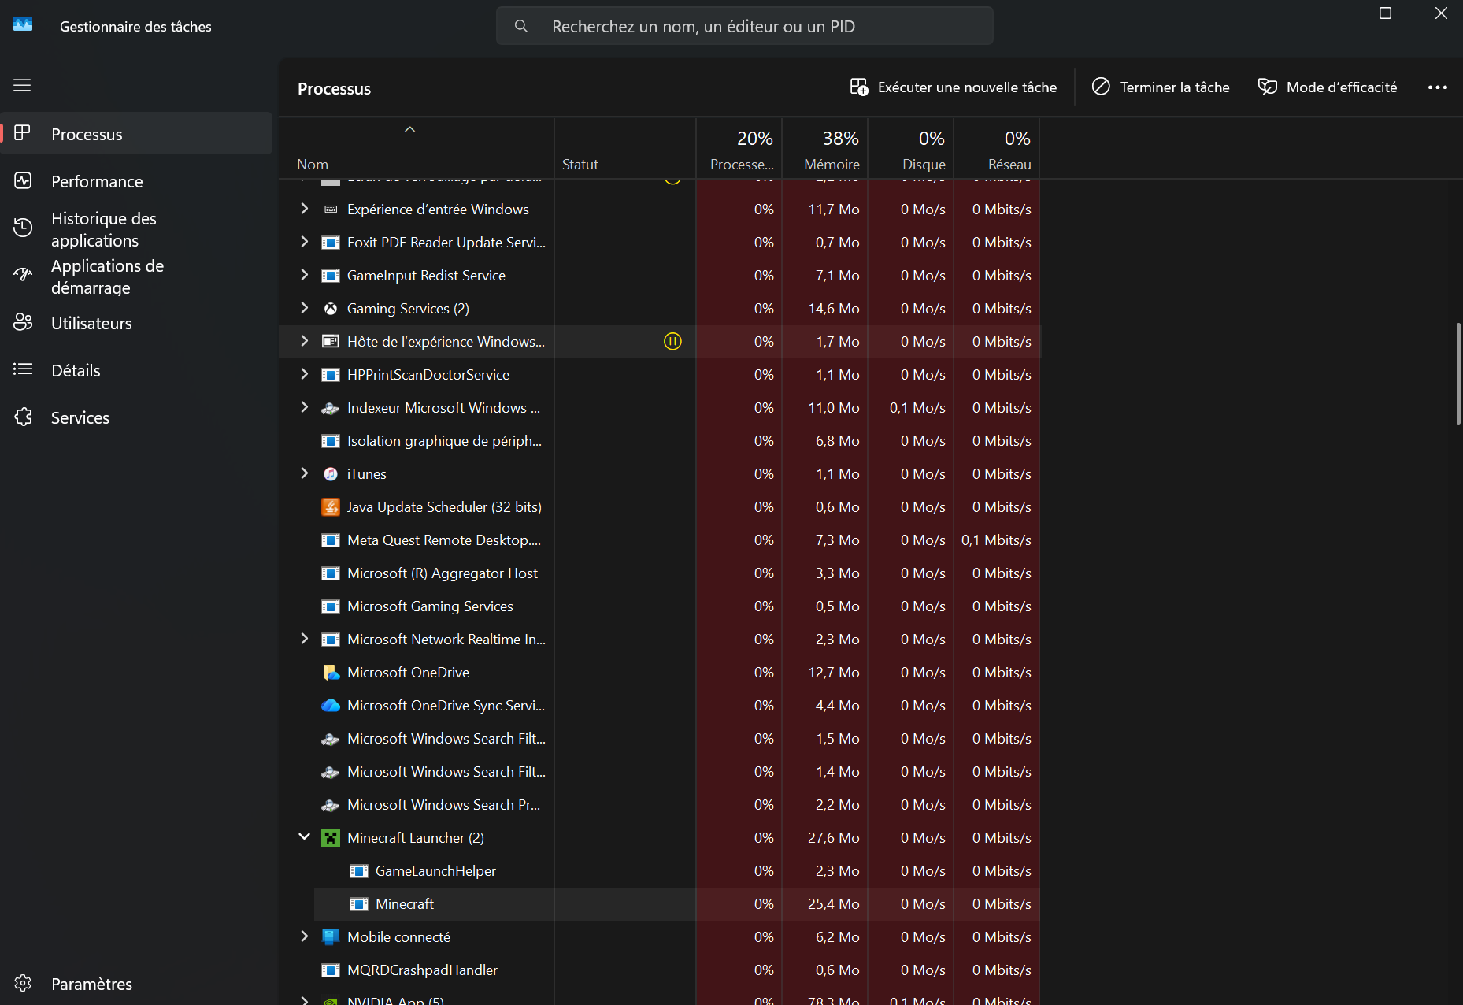Expand the Foxit PDF Reader Update Service row

pyautogui.click(x=304, y=242)
